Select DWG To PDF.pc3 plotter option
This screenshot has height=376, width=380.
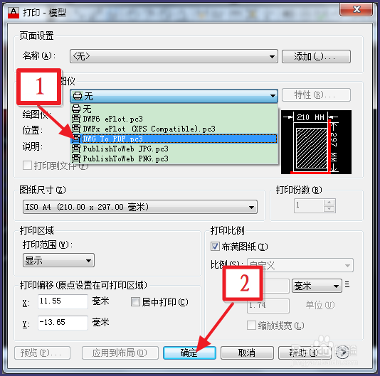[174, 139]
